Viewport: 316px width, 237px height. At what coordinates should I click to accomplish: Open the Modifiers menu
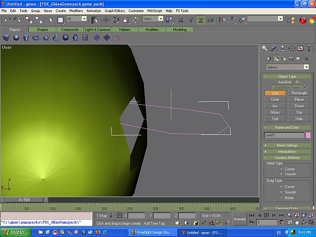(x=76, y=10)
